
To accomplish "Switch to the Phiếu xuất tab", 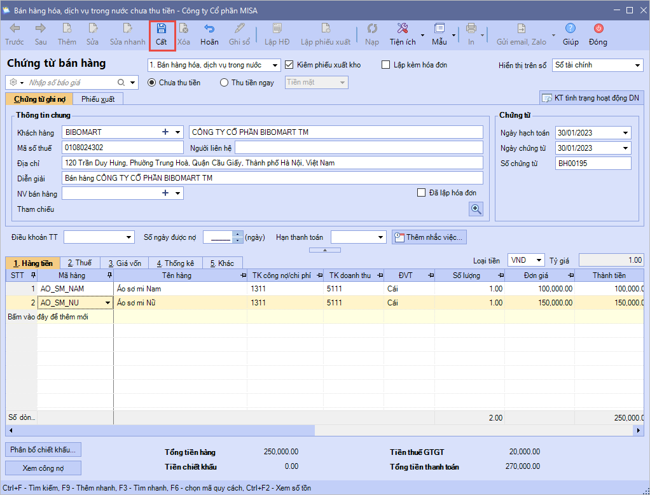I will pos(97,99).
